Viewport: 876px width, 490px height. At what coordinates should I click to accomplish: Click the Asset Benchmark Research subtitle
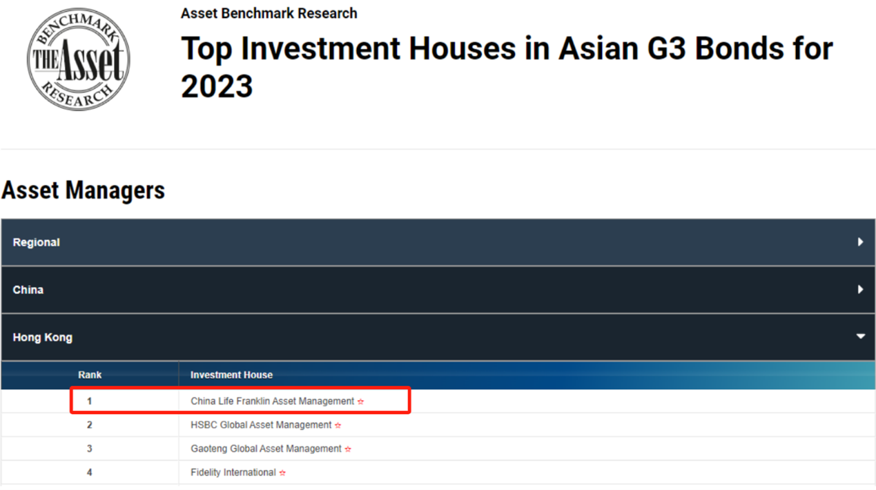click(x=269, y=13)
